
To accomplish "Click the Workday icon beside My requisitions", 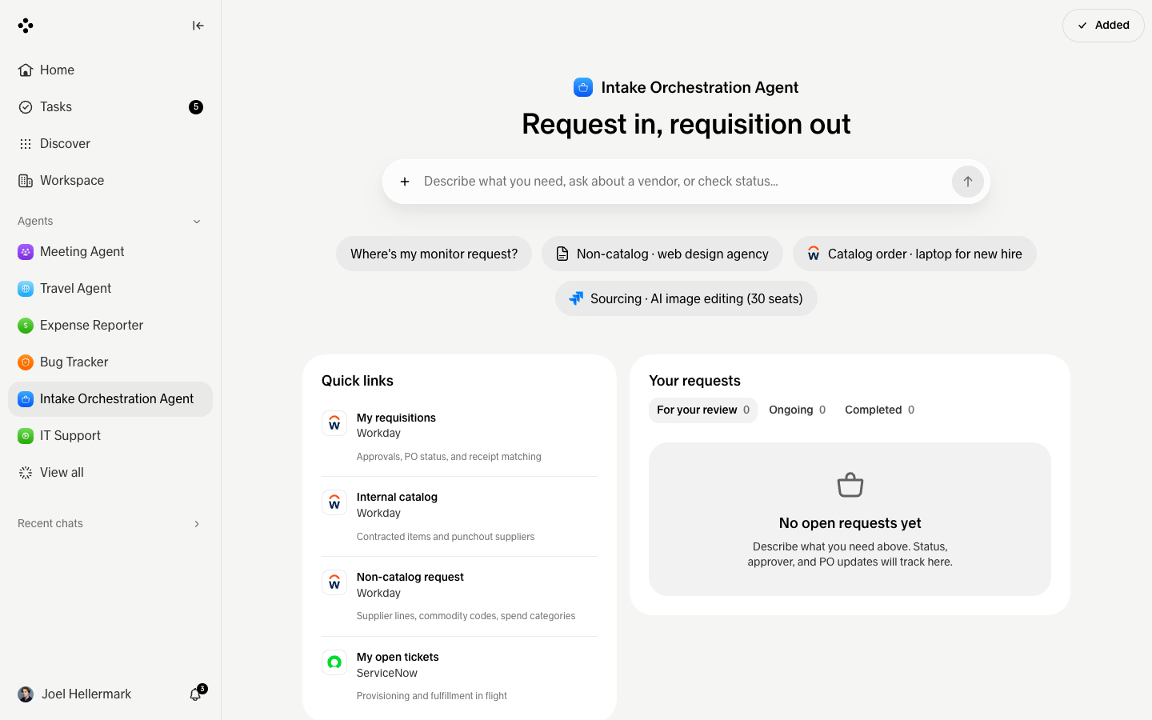I will click(334, 423).
